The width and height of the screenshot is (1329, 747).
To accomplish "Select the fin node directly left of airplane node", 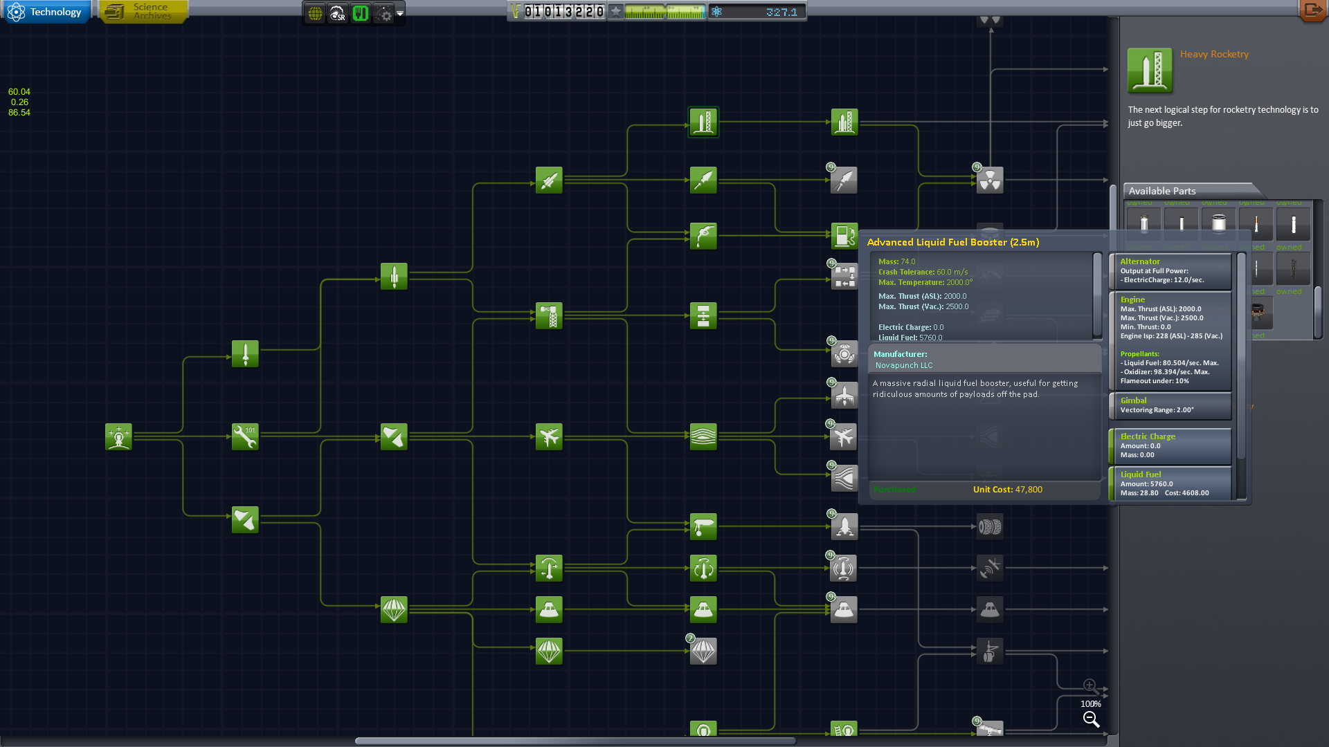I will tap(394, 437).
